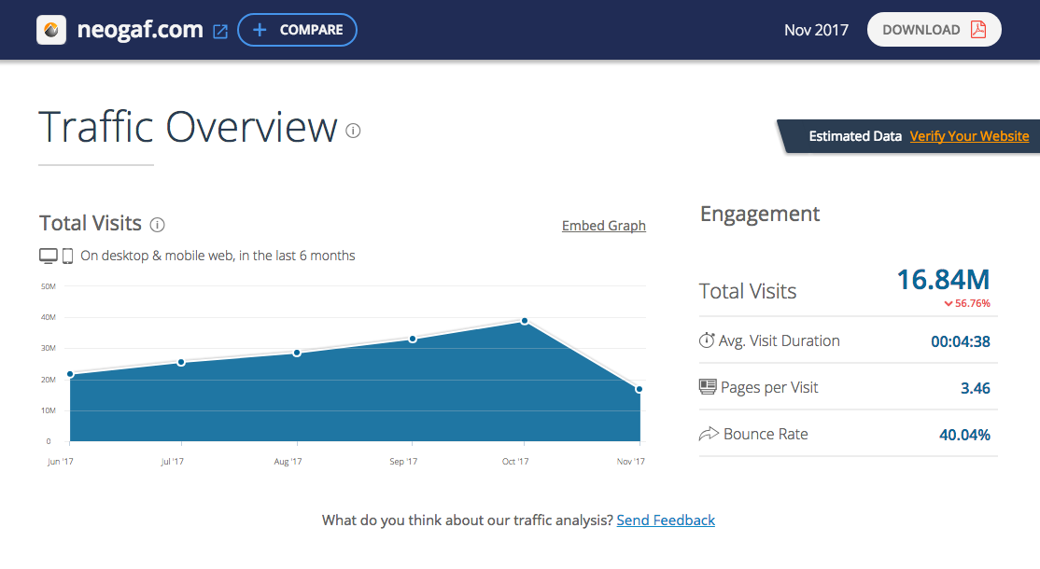This screenshot has width=1040, height=569.
Task: Click the 50M y-axis label
Action: click(49, 286)
